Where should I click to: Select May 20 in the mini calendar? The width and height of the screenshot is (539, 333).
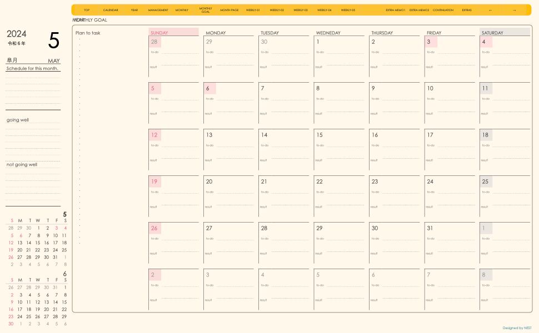(20, 250)
